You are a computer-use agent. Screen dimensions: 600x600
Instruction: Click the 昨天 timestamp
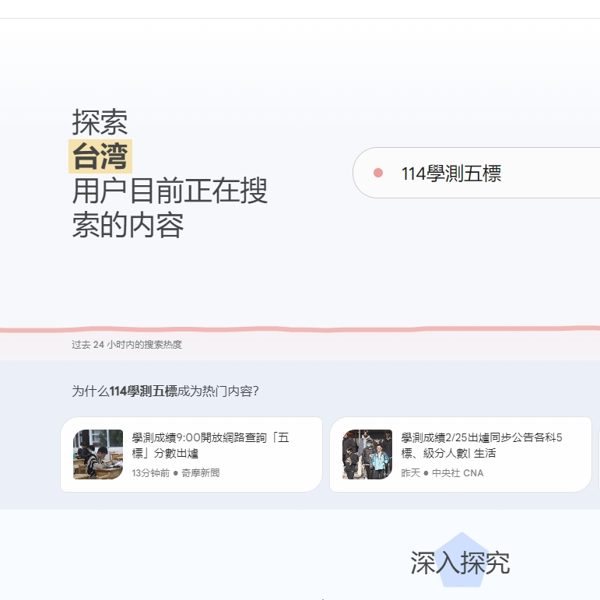click(410, 473)
